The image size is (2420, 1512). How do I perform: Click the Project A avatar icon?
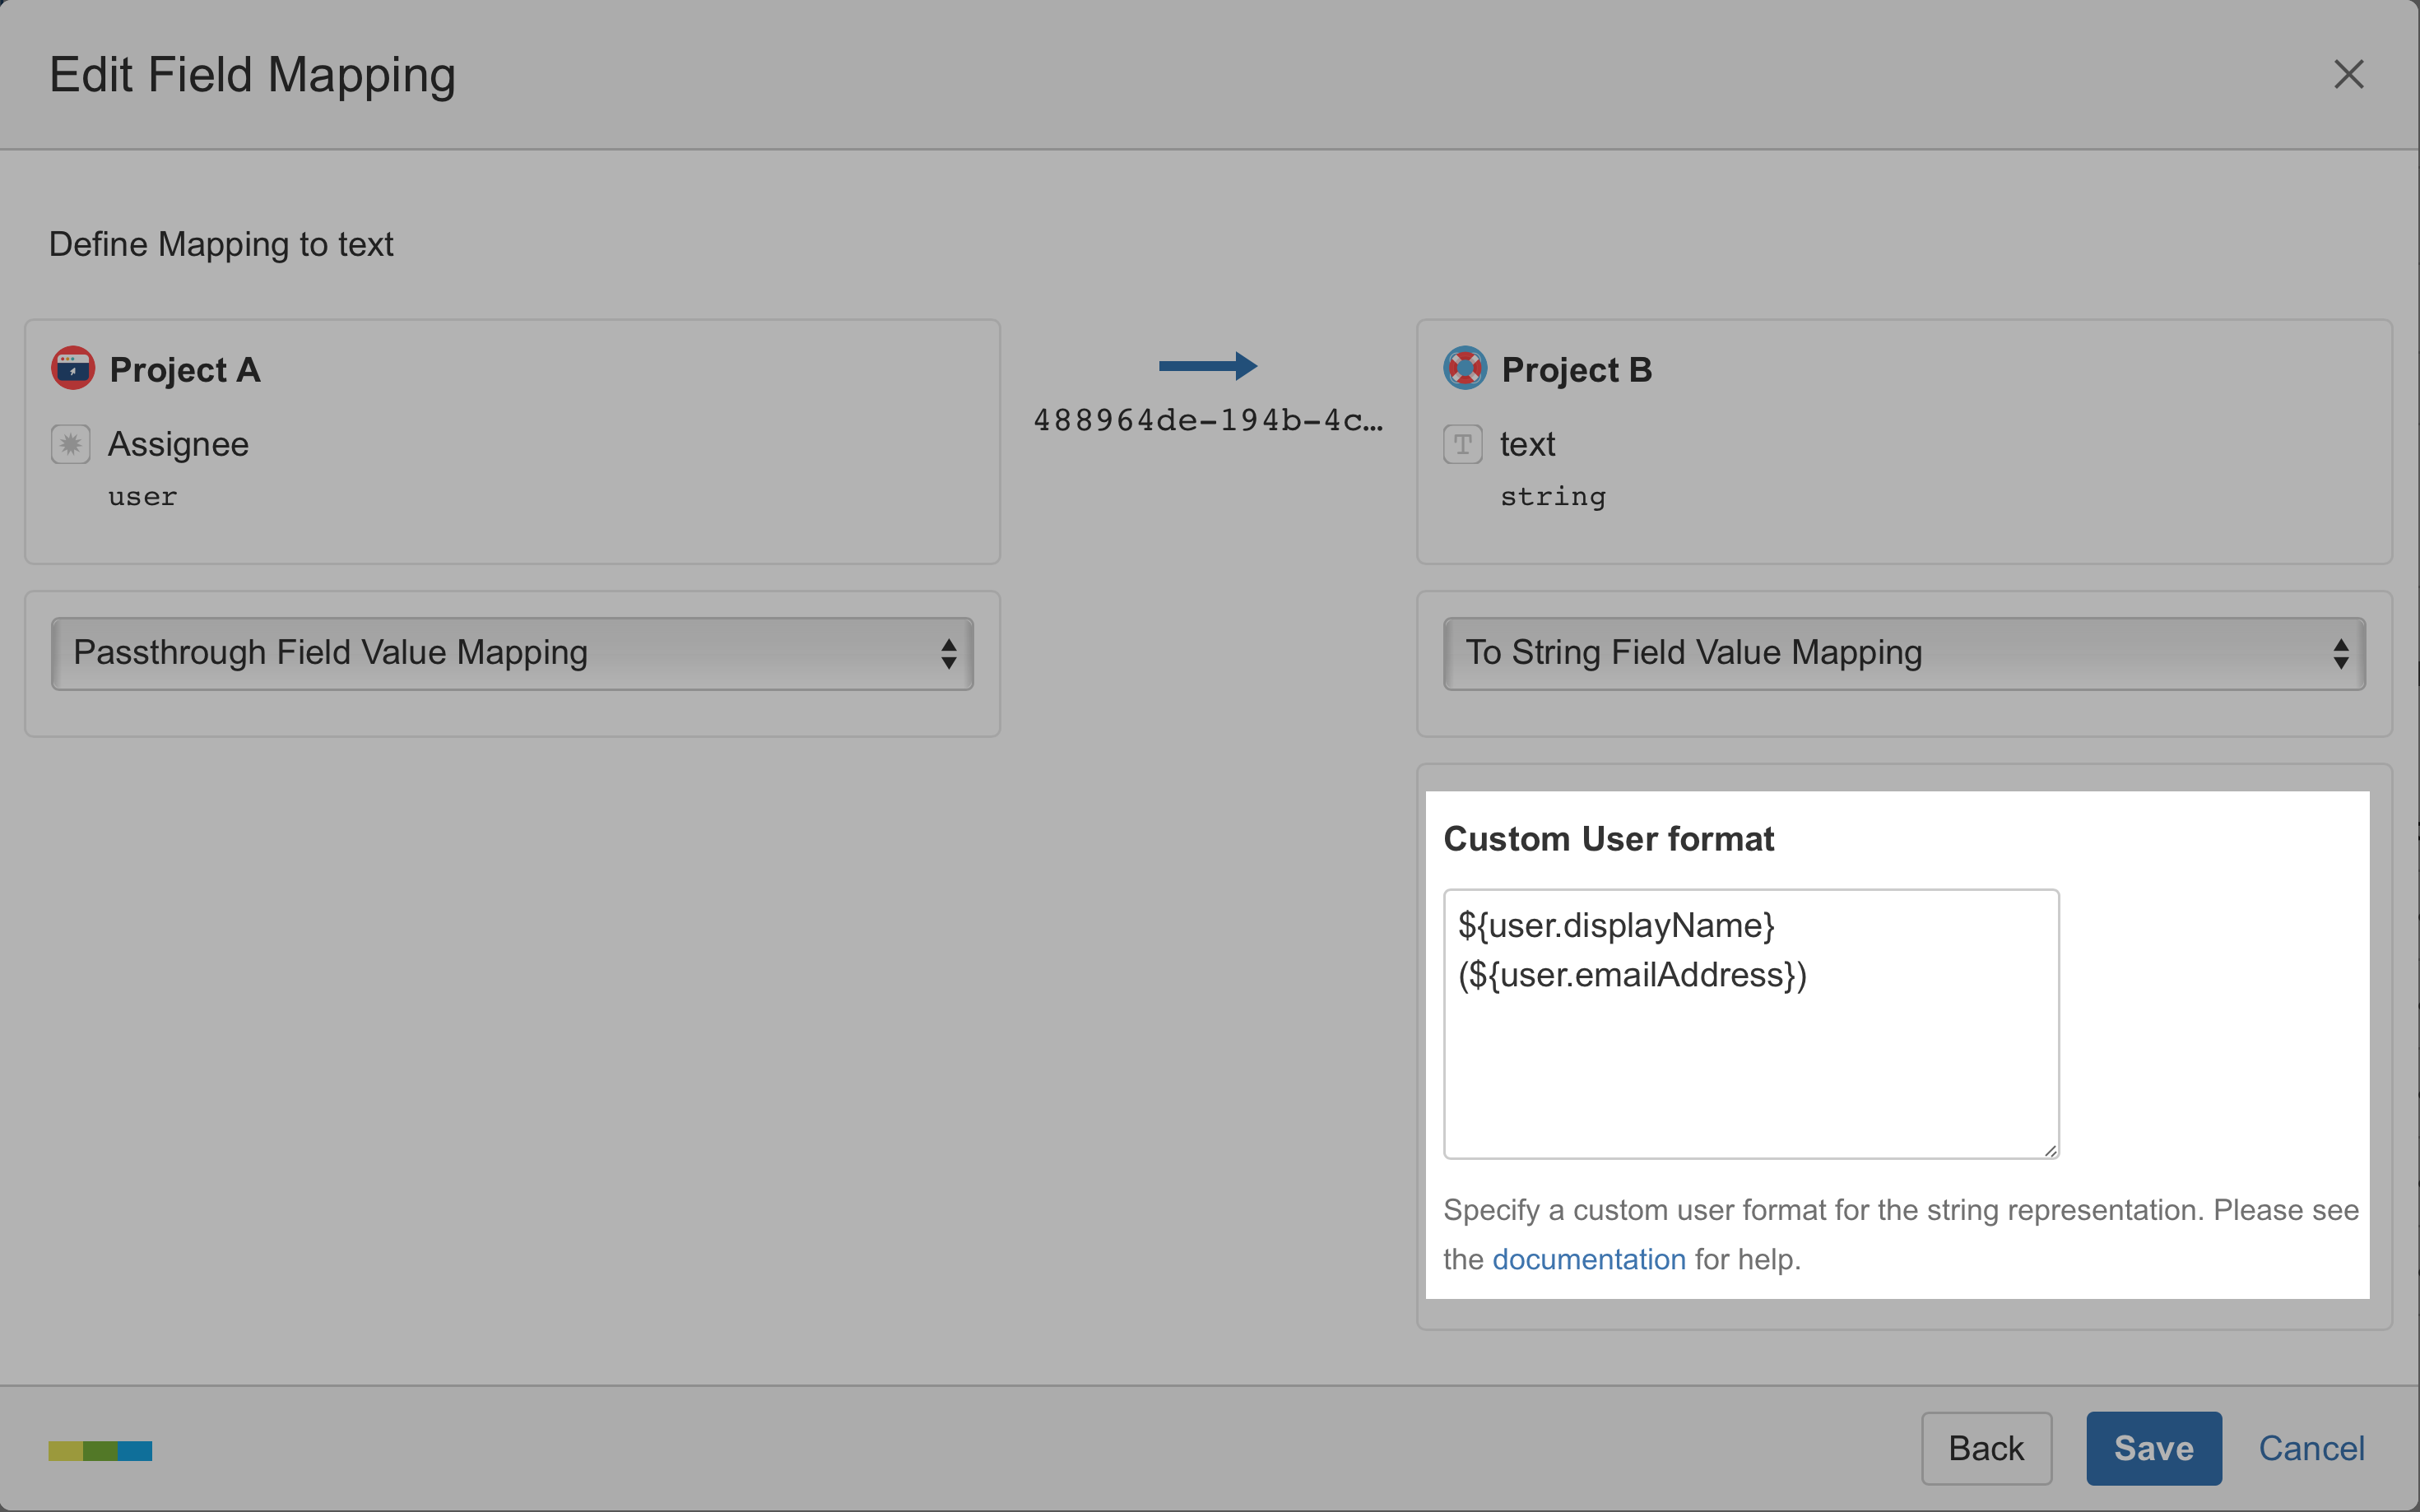(73, 369)
